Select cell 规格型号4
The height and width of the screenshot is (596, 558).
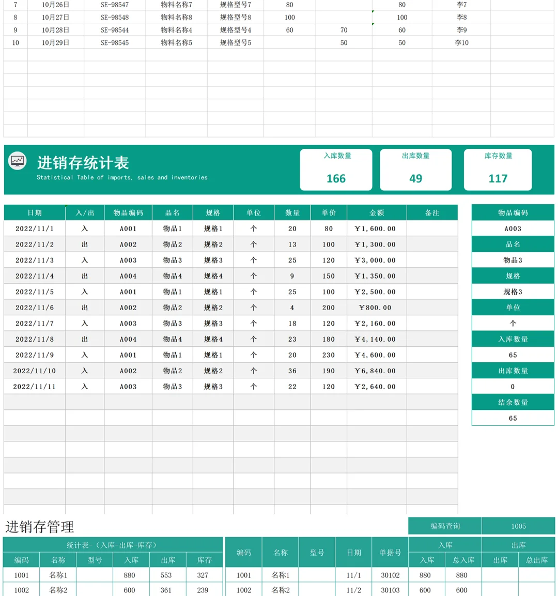[x=236, y=29]
